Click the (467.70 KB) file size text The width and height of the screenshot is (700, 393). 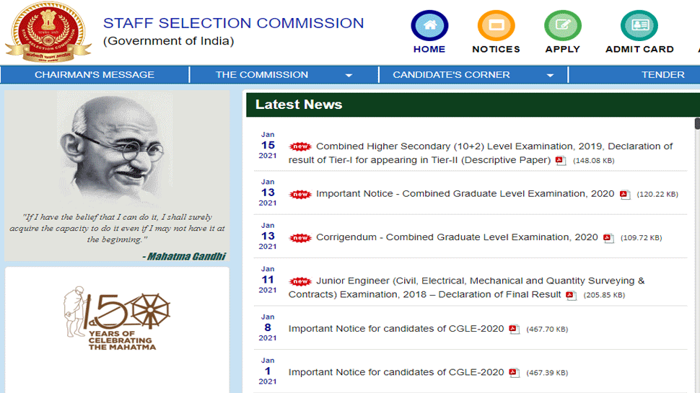[x=547, y=330]
